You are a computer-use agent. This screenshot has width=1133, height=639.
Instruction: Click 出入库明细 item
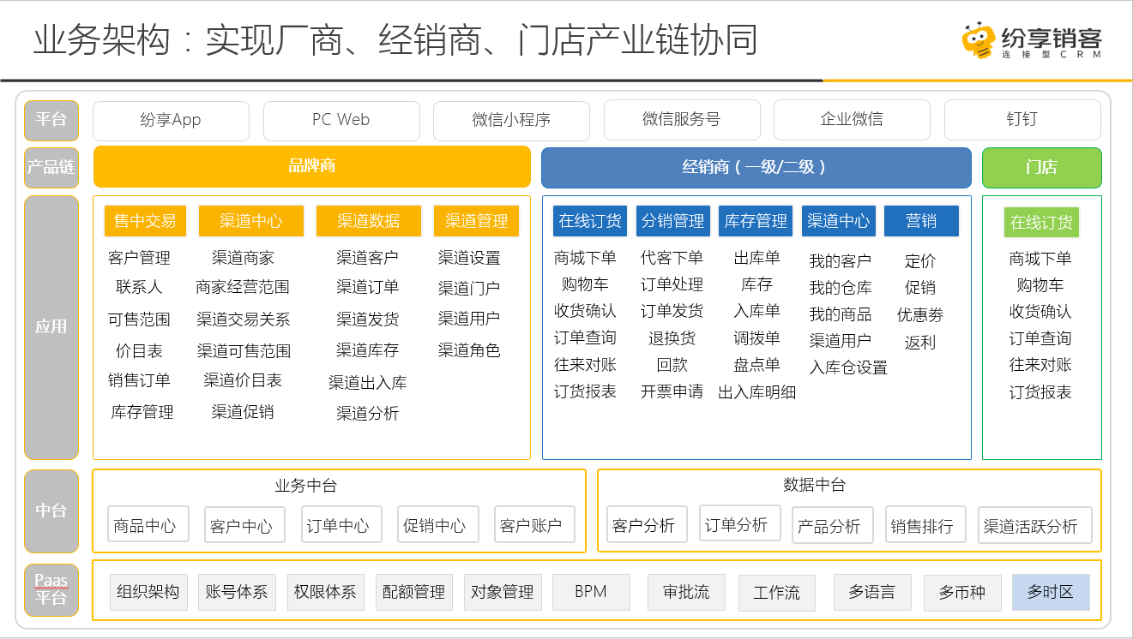click(757, 392)
